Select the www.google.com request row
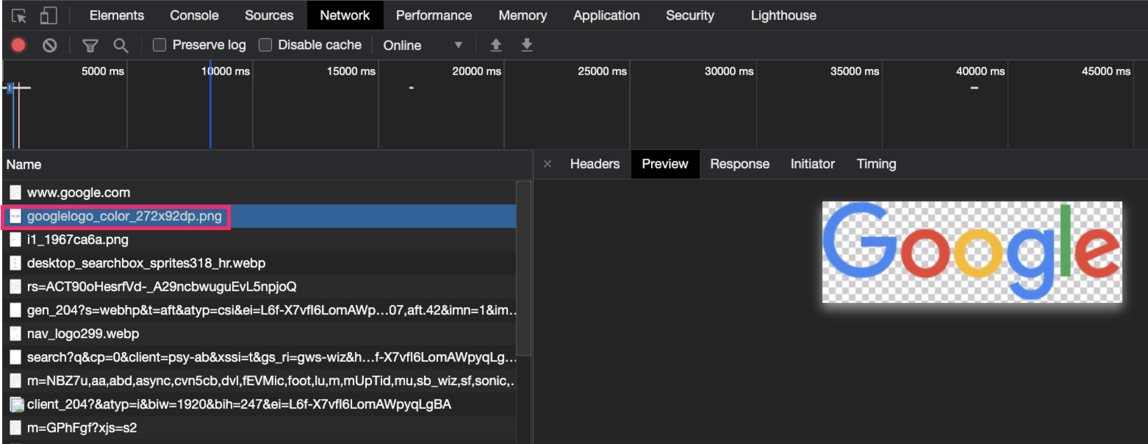This screenshot has width=1148, height=444. 78,193
